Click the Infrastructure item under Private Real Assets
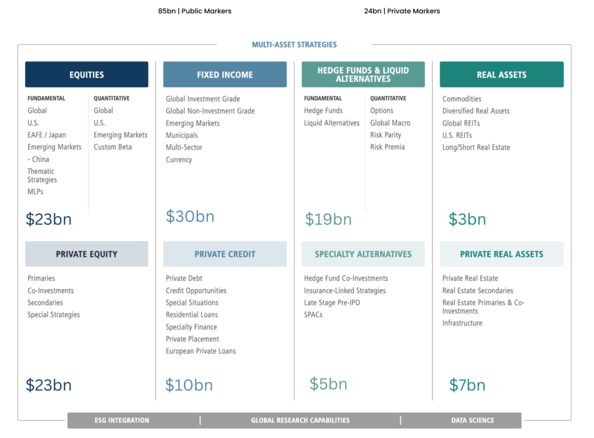594x438 pixels. pyautogui.click(x=462, y=323)
